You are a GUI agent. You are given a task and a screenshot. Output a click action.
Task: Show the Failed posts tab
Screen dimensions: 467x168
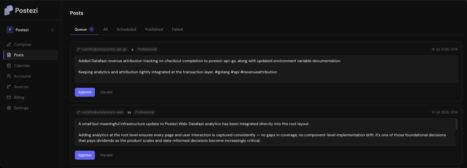tap(177, 29)
